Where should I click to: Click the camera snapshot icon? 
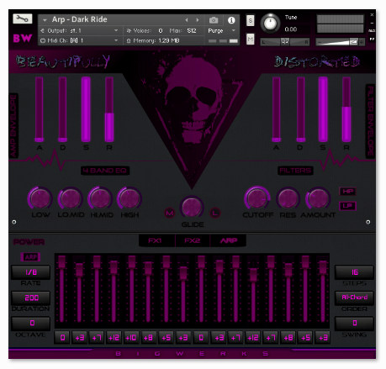pyautogui.click(x=214, y=20)
